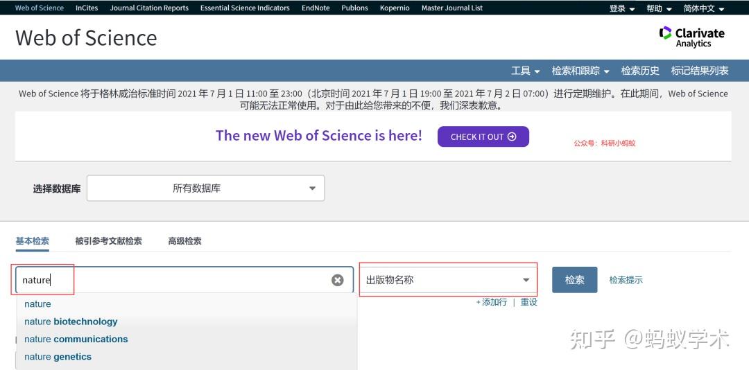Screen dimensions: 749x370
Task: Open Essential Science Indicators
Action: pyautogui.click(x=245, y=8)
